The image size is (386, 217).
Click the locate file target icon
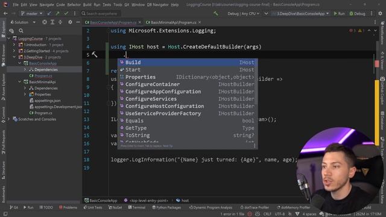click(x=44, y=22)
